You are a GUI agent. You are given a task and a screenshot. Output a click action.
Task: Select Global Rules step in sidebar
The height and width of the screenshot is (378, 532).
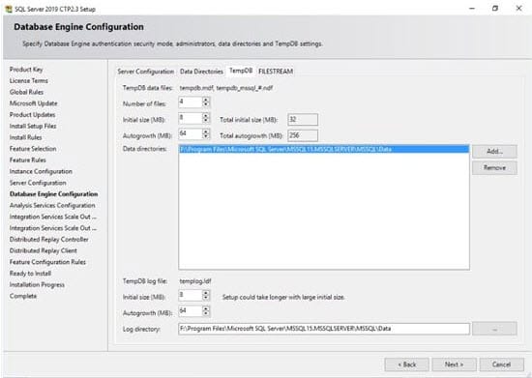tap(26, 92)
